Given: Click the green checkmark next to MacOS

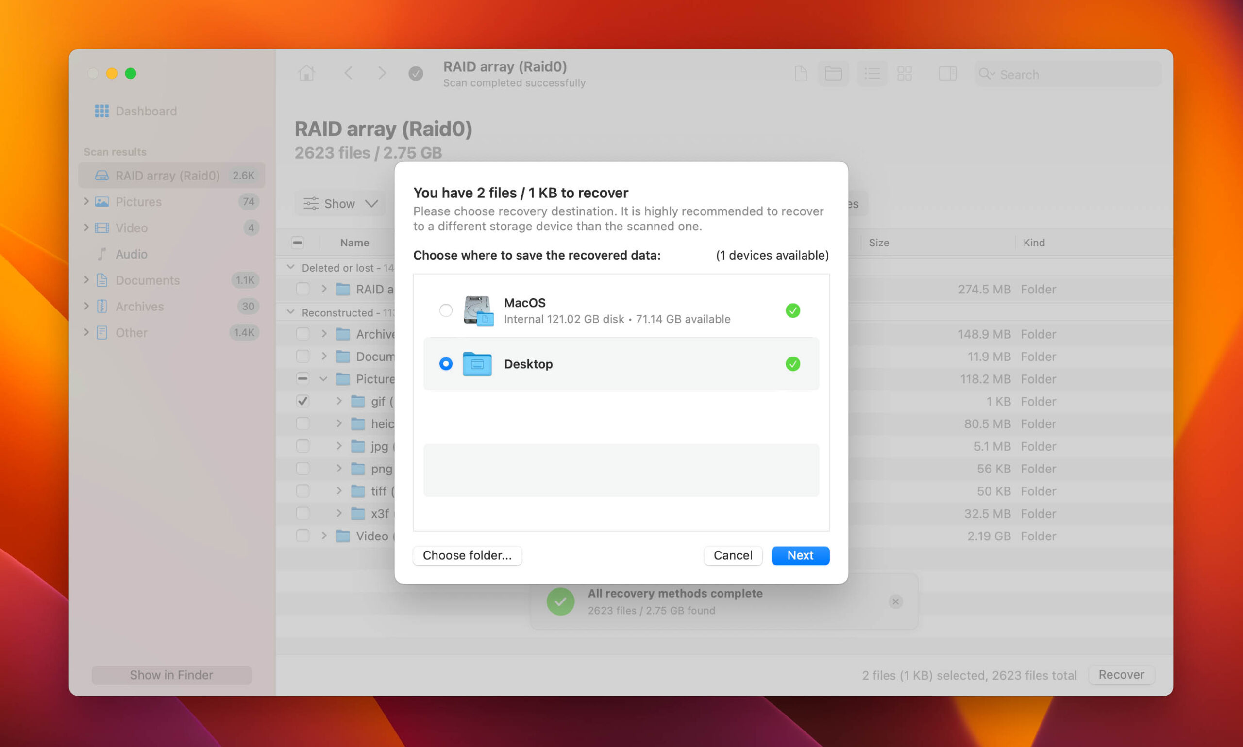Looking at the screenshot, I should [x=792, y=310].
